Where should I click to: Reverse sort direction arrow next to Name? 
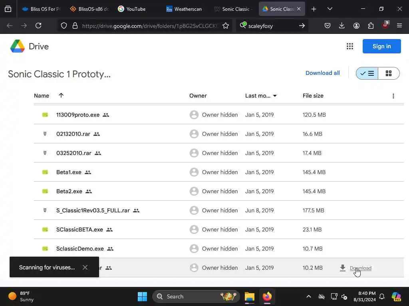[61, 96]
